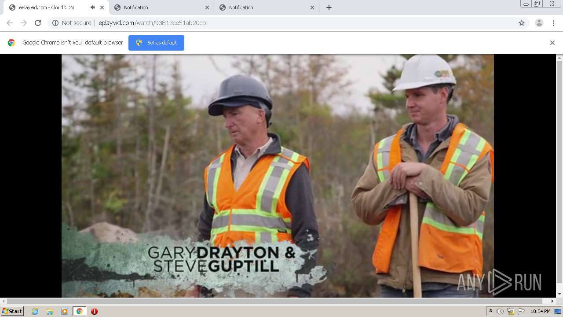Viewport: 563px width, 317px height.
Task: Close the second Notification tab
Action: pos(207,7)
